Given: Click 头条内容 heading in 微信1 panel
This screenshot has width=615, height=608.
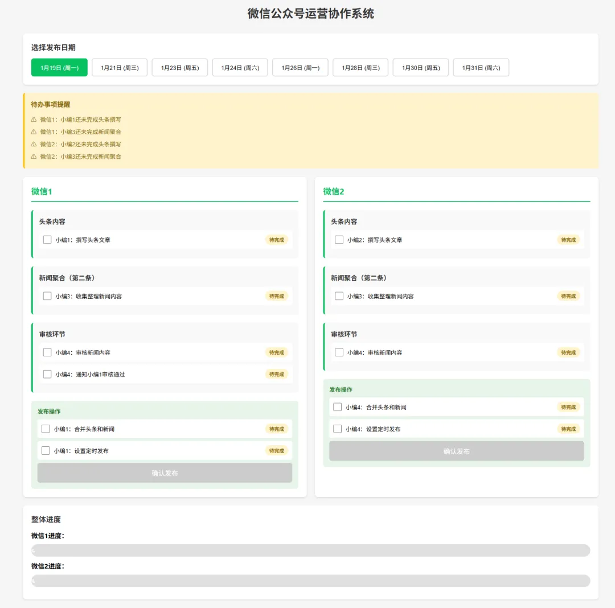Looking at the screenshot, I should [52, 221].
